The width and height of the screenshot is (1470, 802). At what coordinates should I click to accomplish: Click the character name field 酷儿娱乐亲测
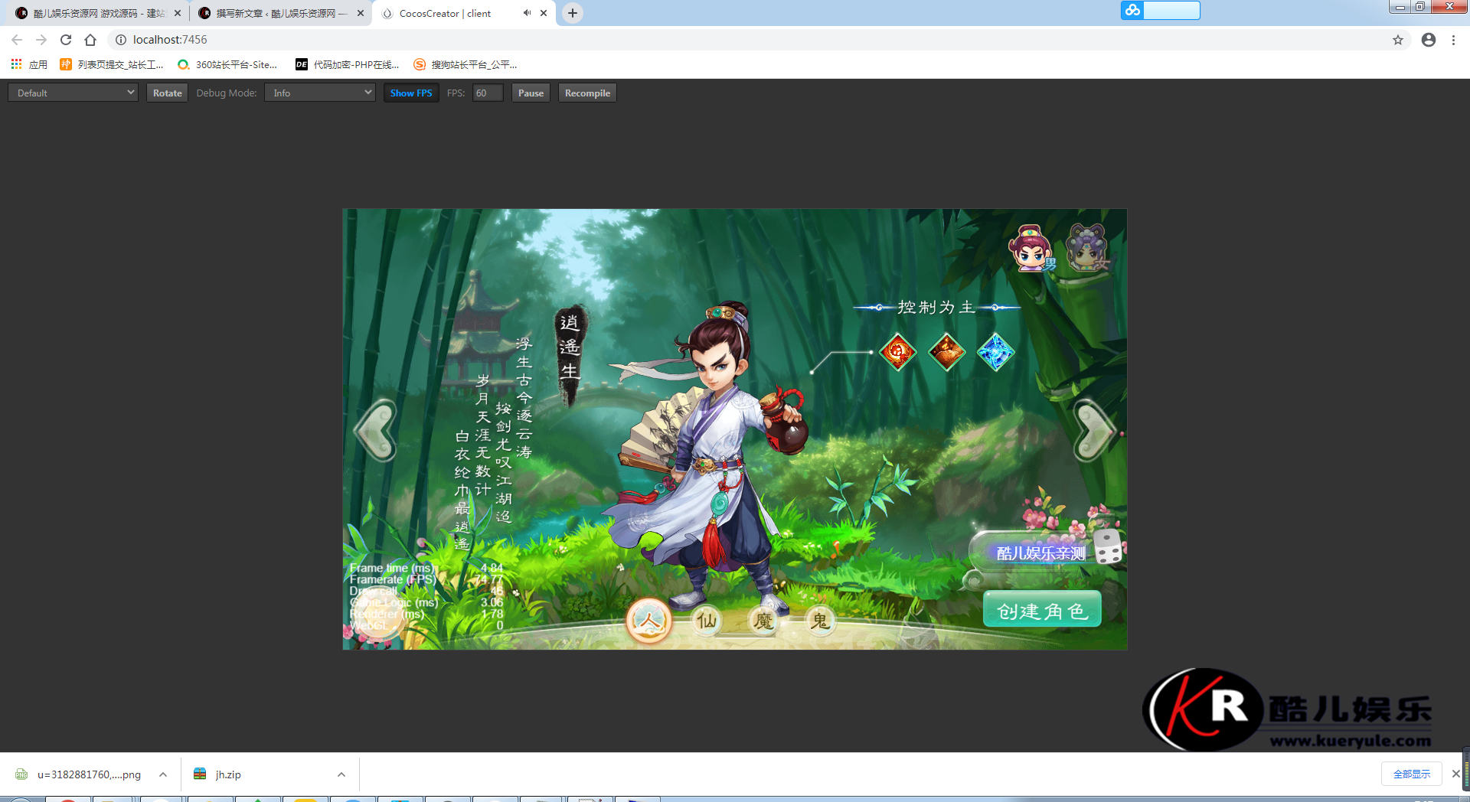pos(1040,553)
